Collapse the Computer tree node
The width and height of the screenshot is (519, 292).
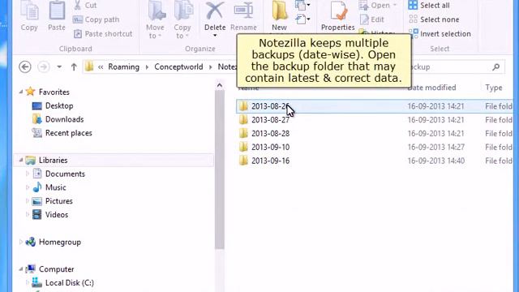pos(21,269)
